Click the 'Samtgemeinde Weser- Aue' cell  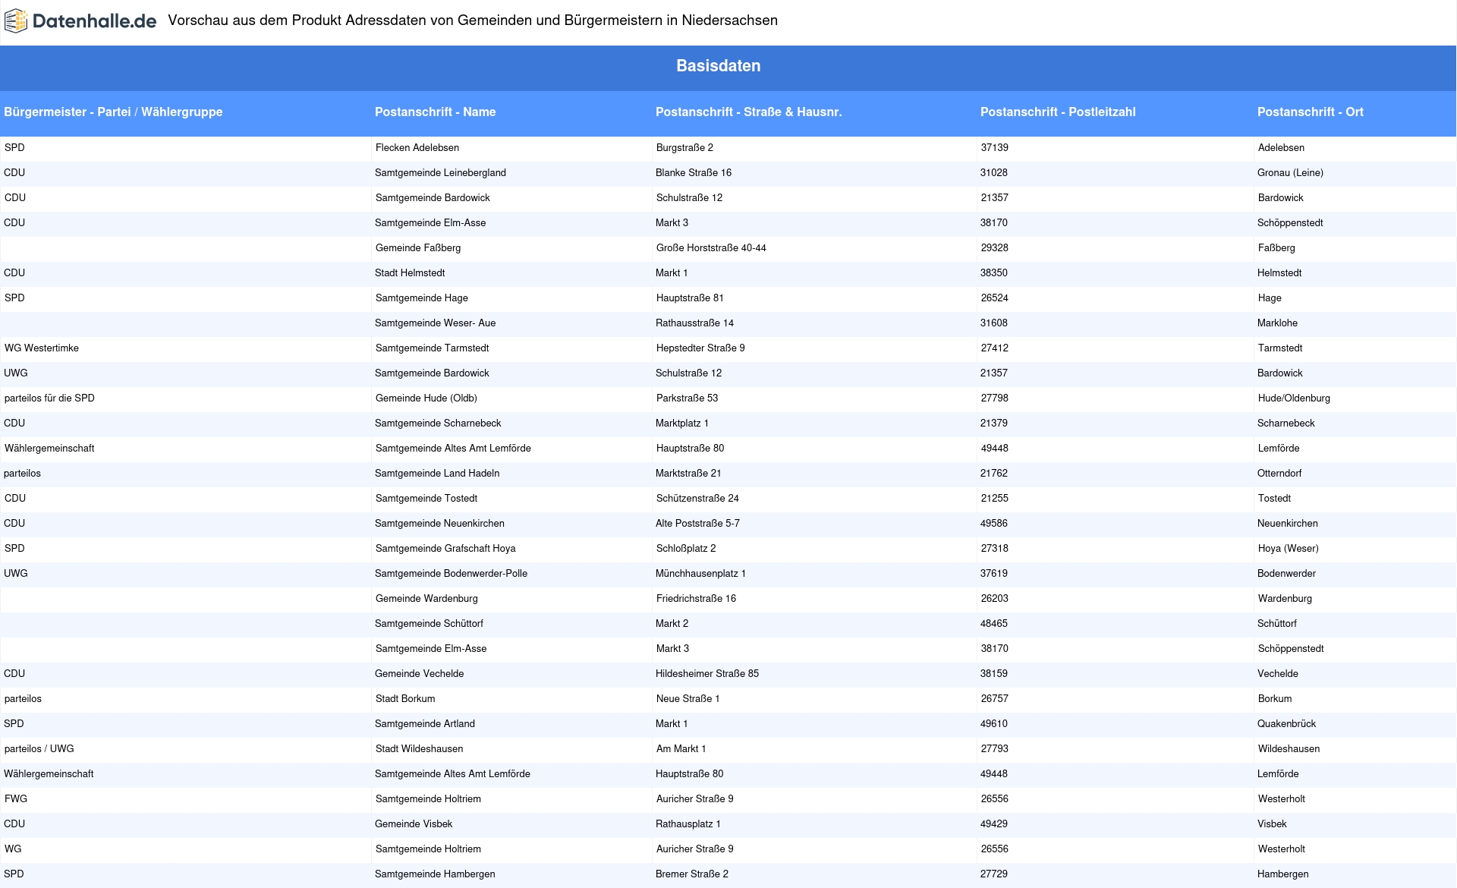pyautogui.click(x=511, y=323)
